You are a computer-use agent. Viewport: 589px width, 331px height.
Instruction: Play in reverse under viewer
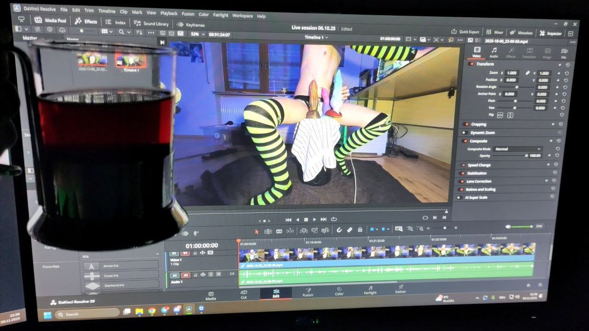click(x=297, y=219)
